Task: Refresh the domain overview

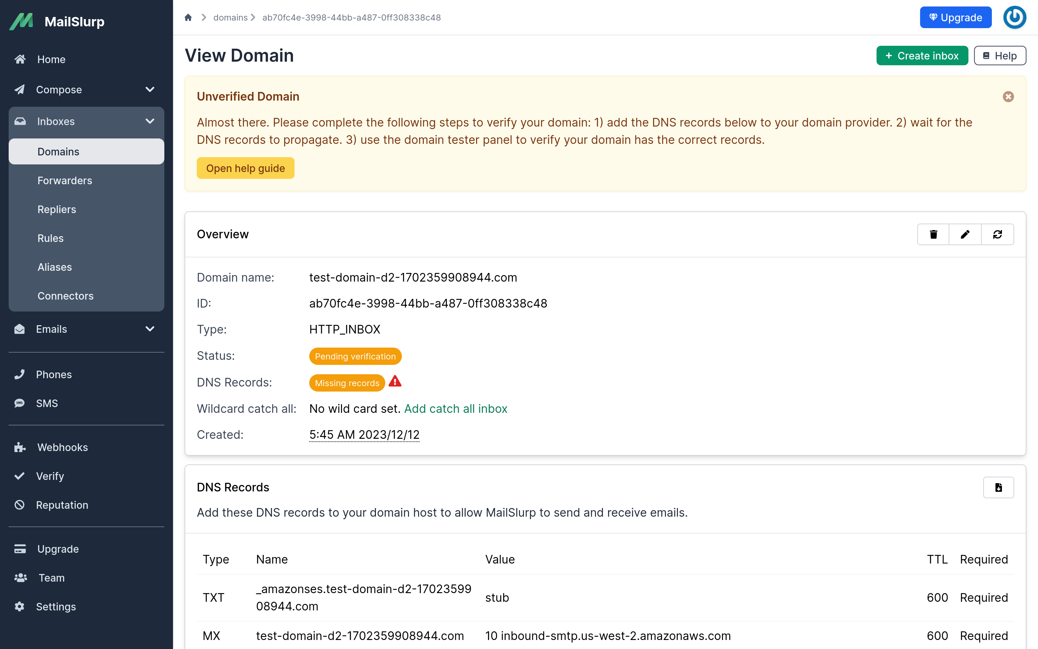Action: pos(998,234)
